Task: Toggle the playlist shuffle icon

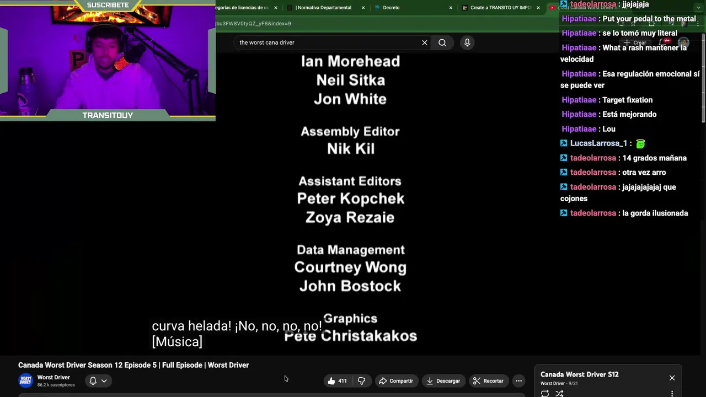Action: coord(559,393)
